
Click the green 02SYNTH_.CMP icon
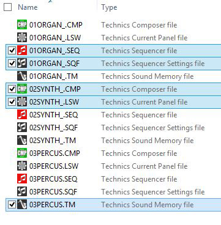coord(22,89)
